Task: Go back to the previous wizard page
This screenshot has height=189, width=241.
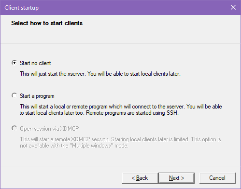Action: [140, 178]
